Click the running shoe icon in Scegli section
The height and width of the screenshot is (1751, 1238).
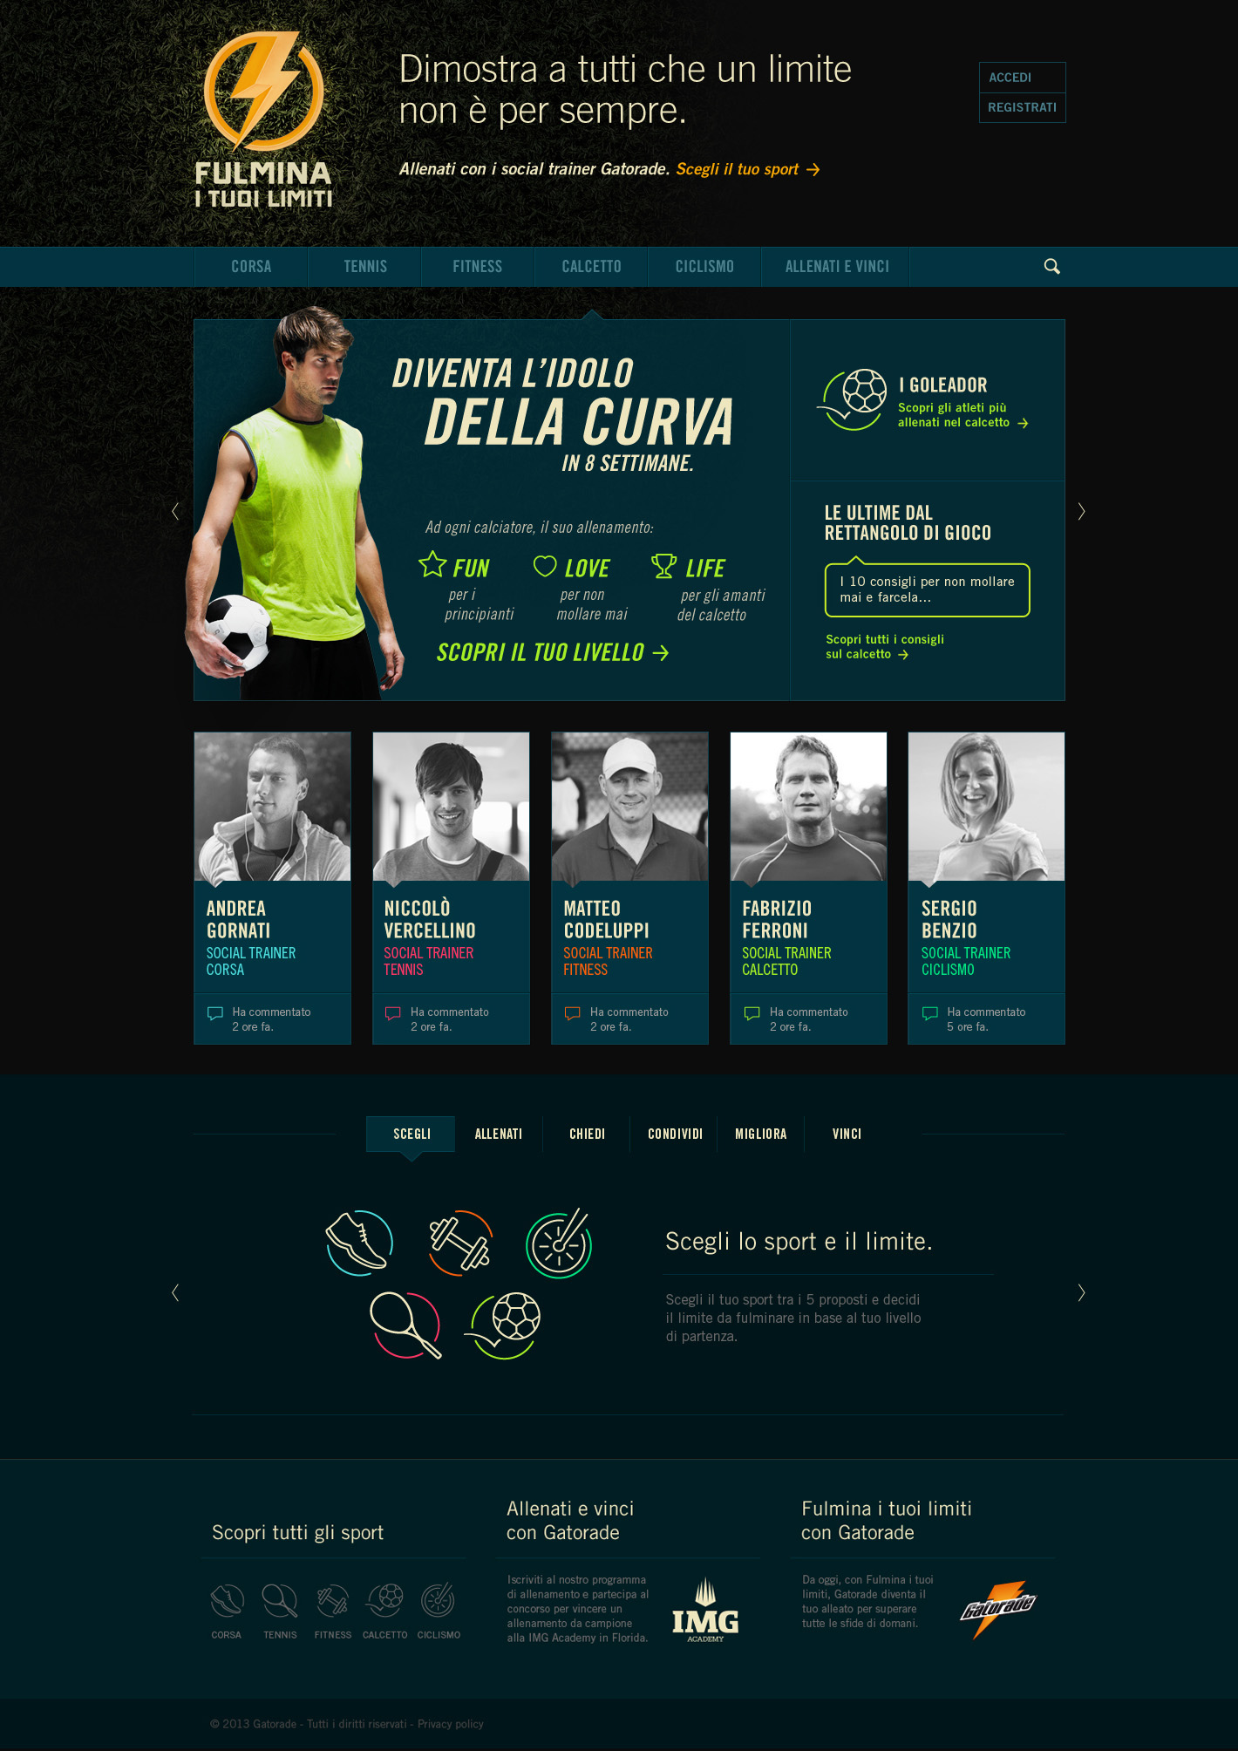click(358, 1243)
